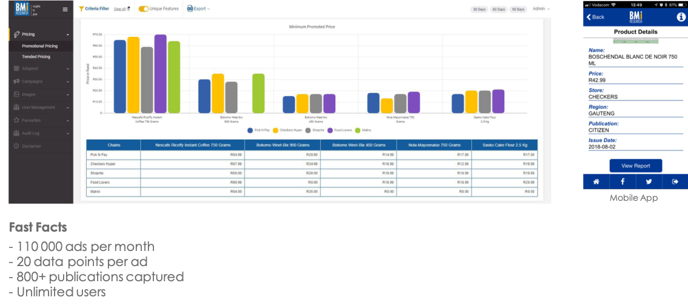Click the Export CSV file icon

190,8
